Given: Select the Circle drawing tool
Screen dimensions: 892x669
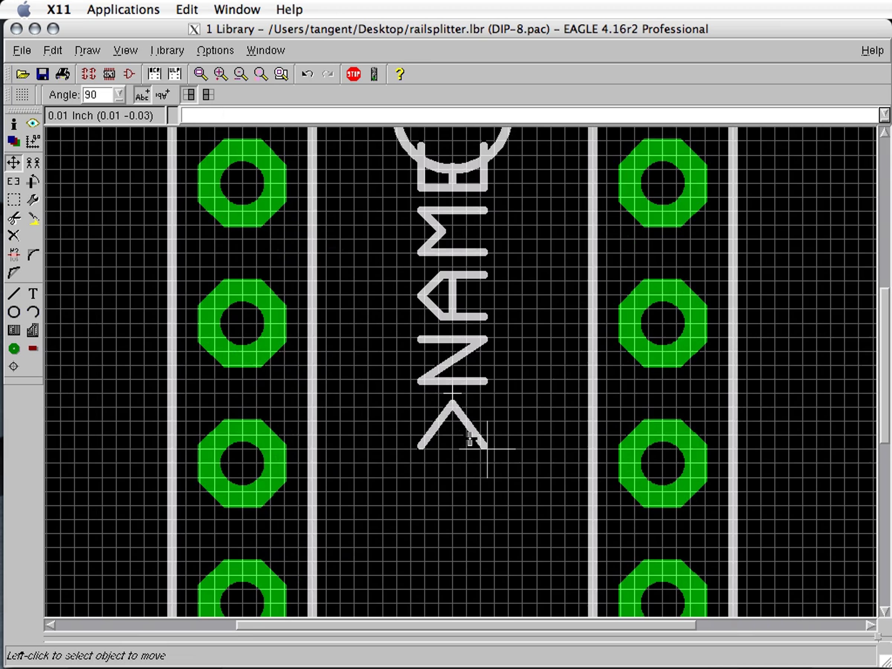Looking at the screenshot, I should tap(14, 312).
